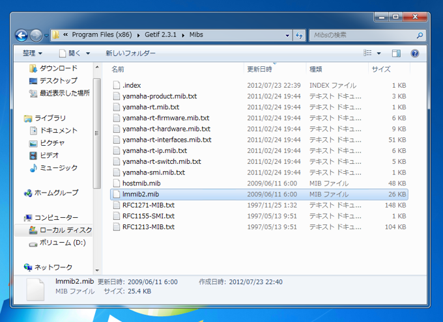Click the navigation pane scroll up arrow
This screenshot has height=322, width=443.
(97, 67)
